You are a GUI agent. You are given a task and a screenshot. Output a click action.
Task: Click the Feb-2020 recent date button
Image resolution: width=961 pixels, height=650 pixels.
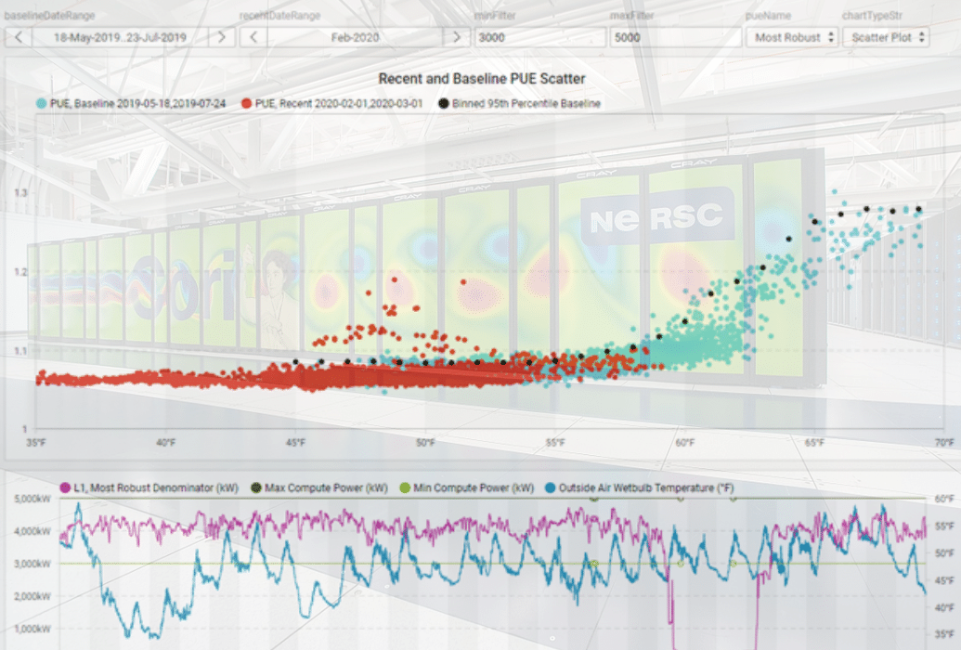tap(355, 37)
